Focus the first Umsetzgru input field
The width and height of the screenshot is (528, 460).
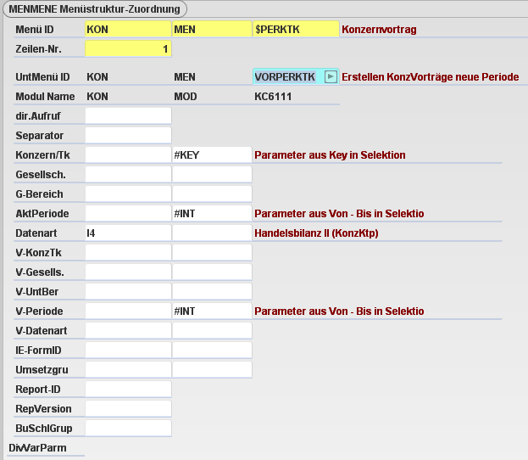click(x=128, y=370)
